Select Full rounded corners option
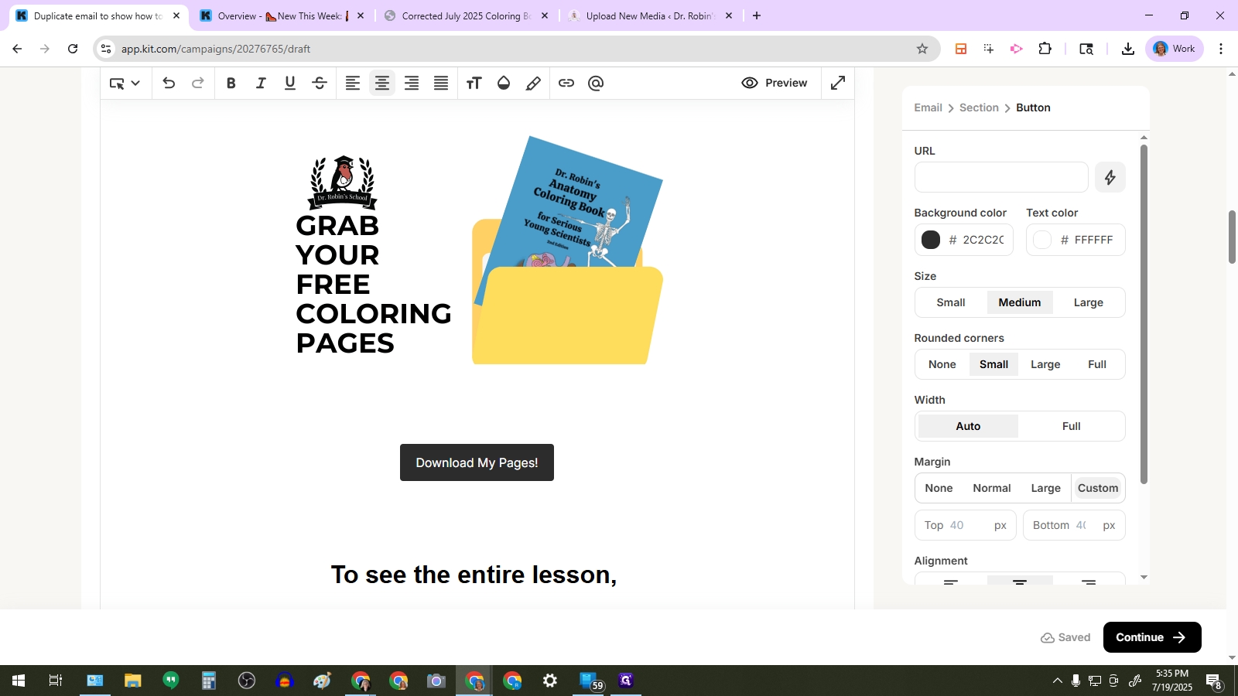1238x696 pixels. 1096,364
